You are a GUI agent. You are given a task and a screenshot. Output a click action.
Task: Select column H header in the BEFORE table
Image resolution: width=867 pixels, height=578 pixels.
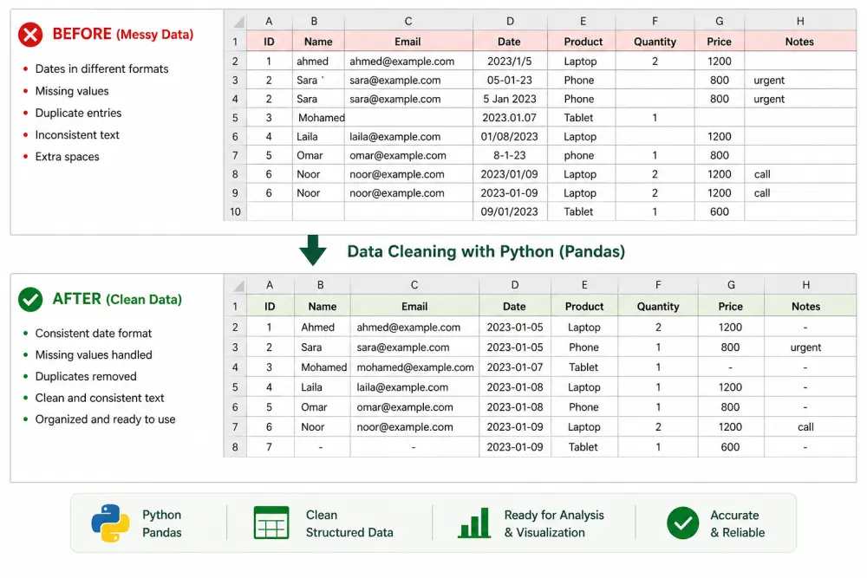800,22
